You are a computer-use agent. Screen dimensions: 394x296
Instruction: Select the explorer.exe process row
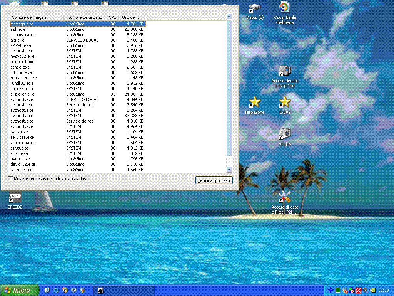coord(22,94)
